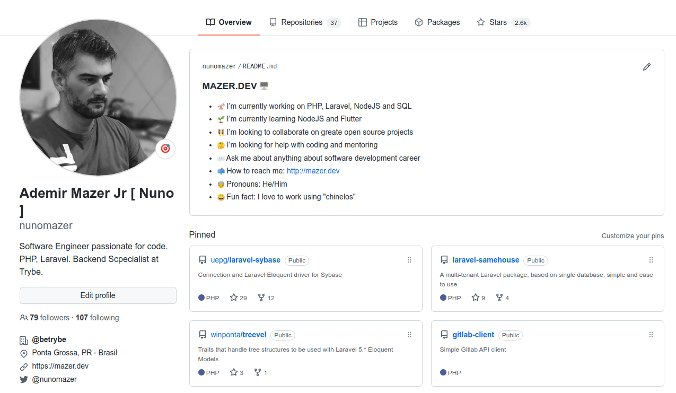Screen dimensions: 676x393
Task: Click the fork icon on treevel
Action: coord(258,372)
